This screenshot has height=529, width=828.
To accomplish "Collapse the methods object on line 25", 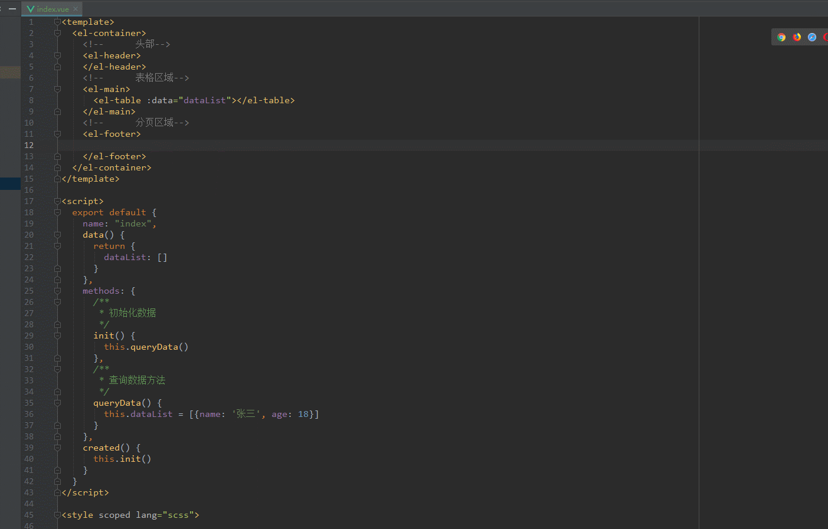I will click(x=57, y=291).
